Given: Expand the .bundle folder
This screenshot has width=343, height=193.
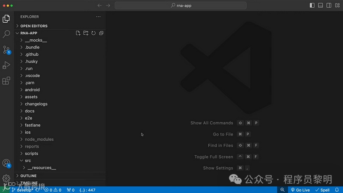Looking at the screenshot, I should 60,47.
